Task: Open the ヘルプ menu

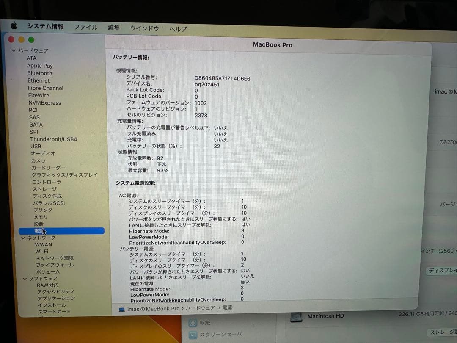Action: click(x=177, y=28)
